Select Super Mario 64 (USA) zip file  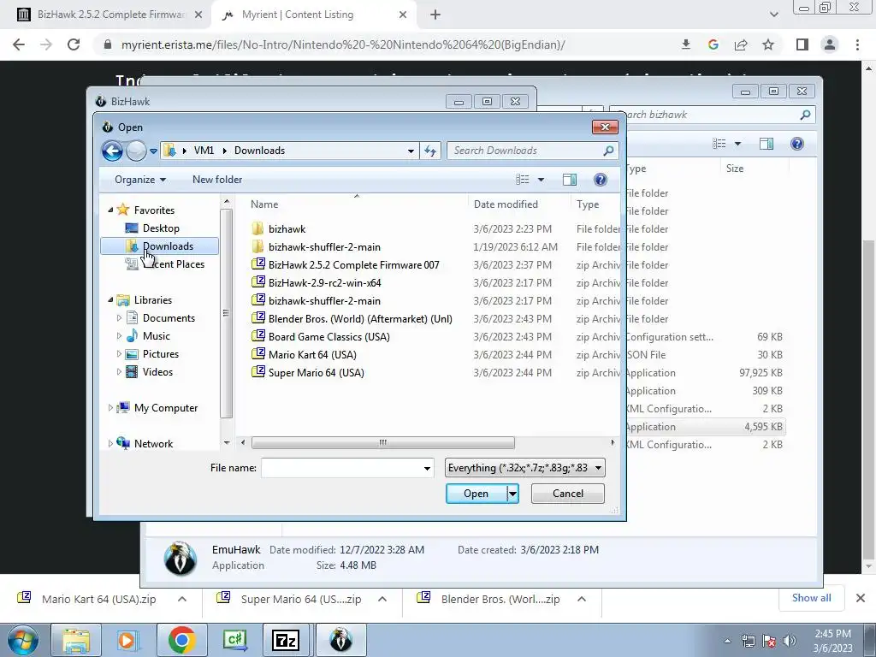317,373
